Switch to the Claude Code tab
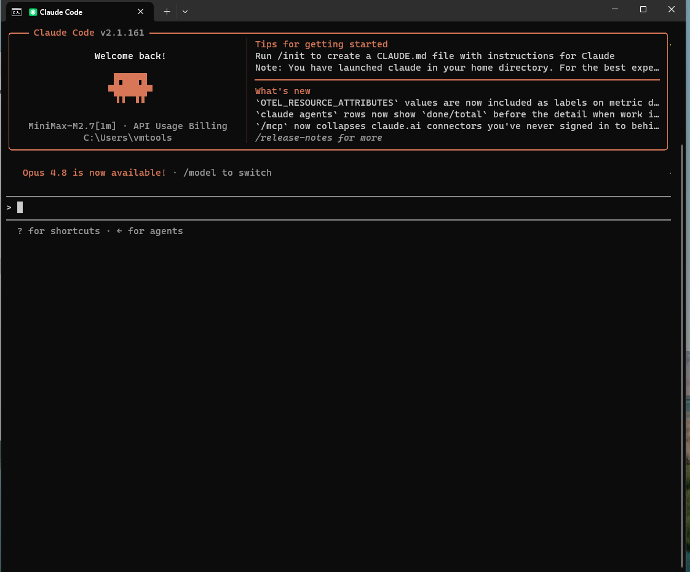 [x=80, y=12]
